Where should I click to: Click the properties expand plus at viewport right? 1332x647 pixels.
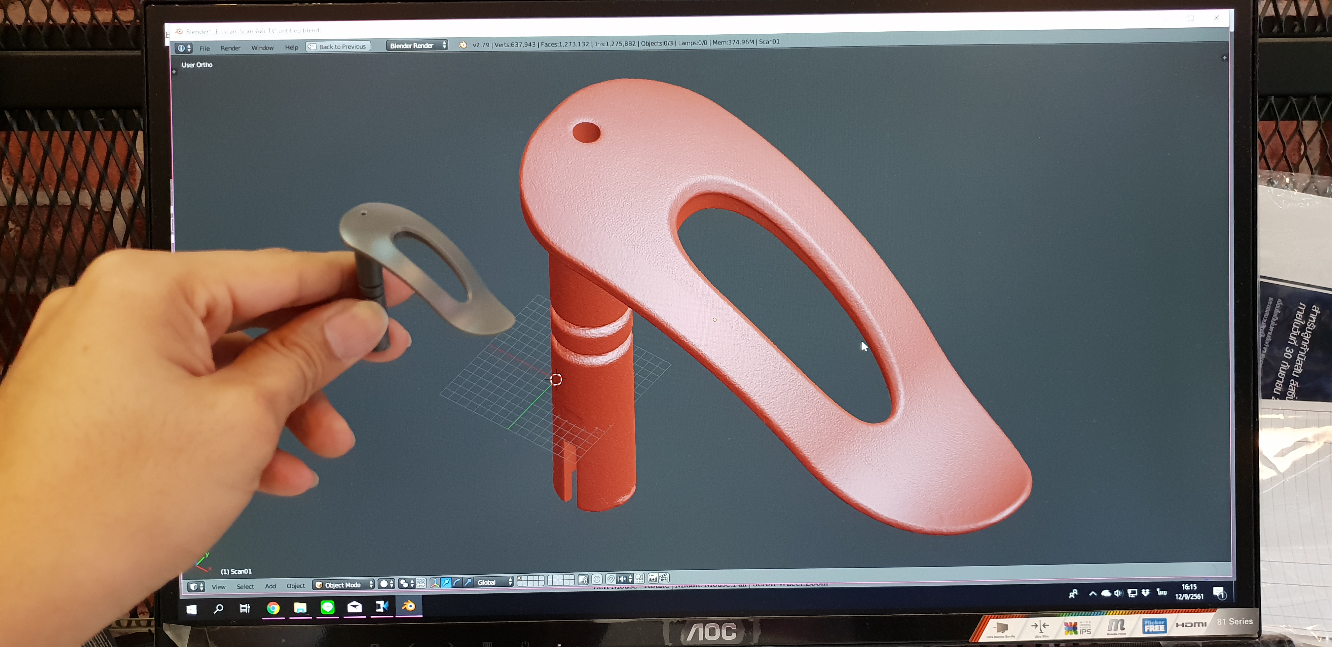tap(1224, 58)
